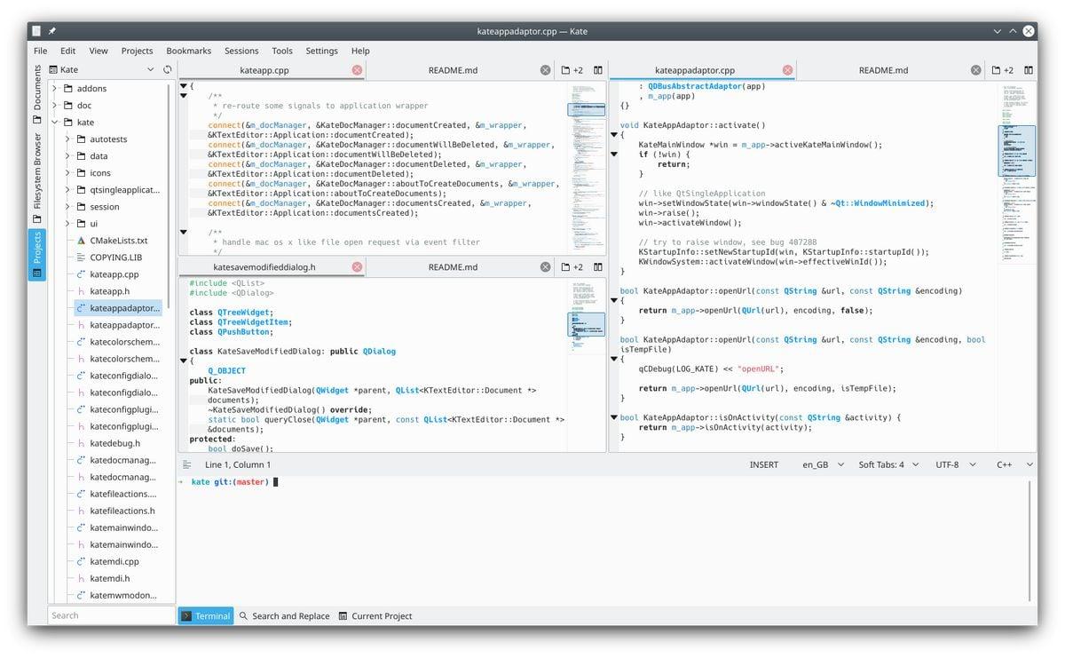Open the Sessions menu
This screenshot has width=1065, height=658.
point(241,51)
